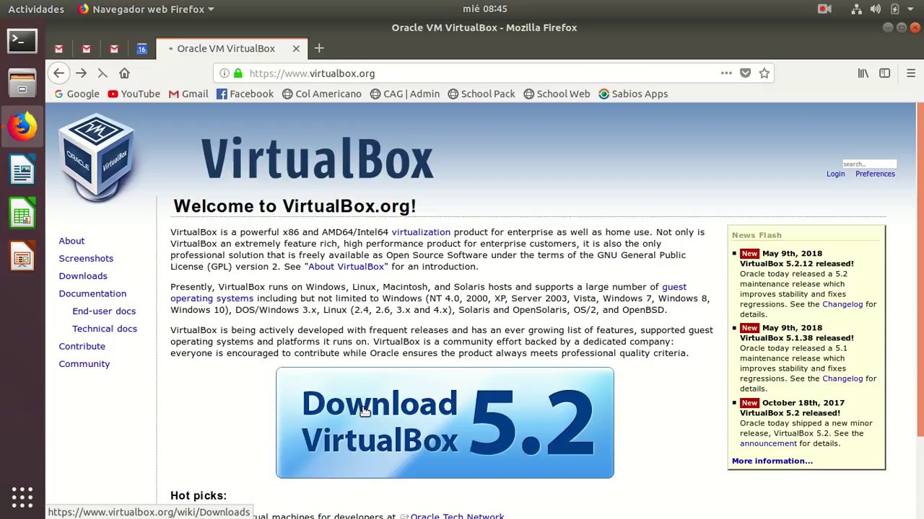Open system tray volume icon

[876, 9]
